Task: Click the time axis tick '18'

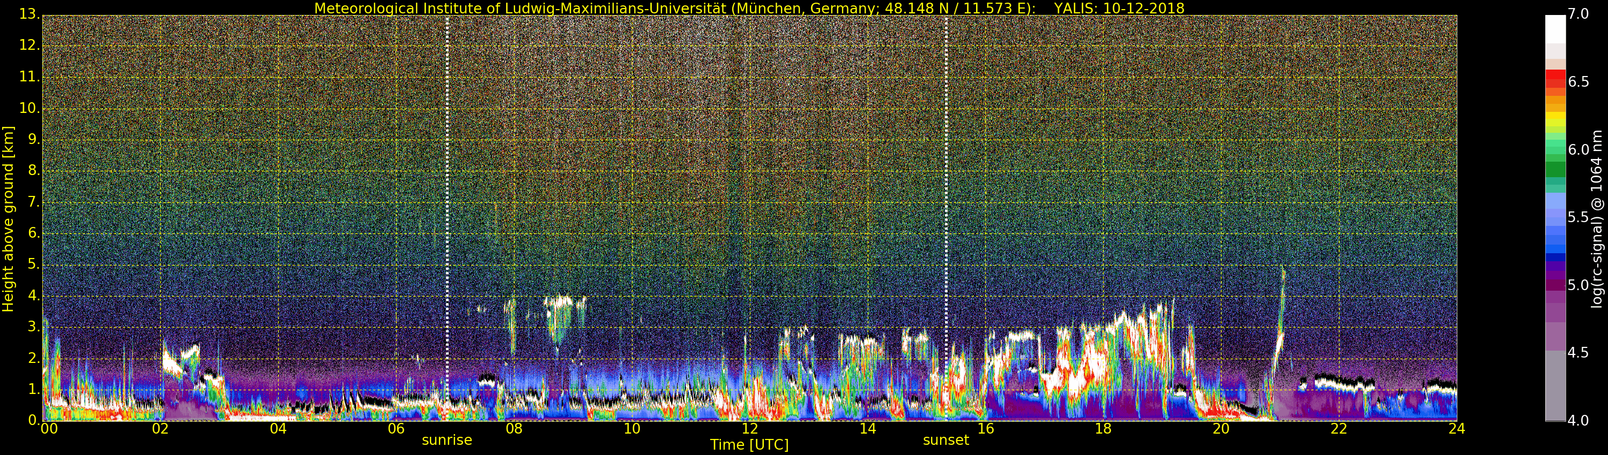Action: [x=1103, y=428]
